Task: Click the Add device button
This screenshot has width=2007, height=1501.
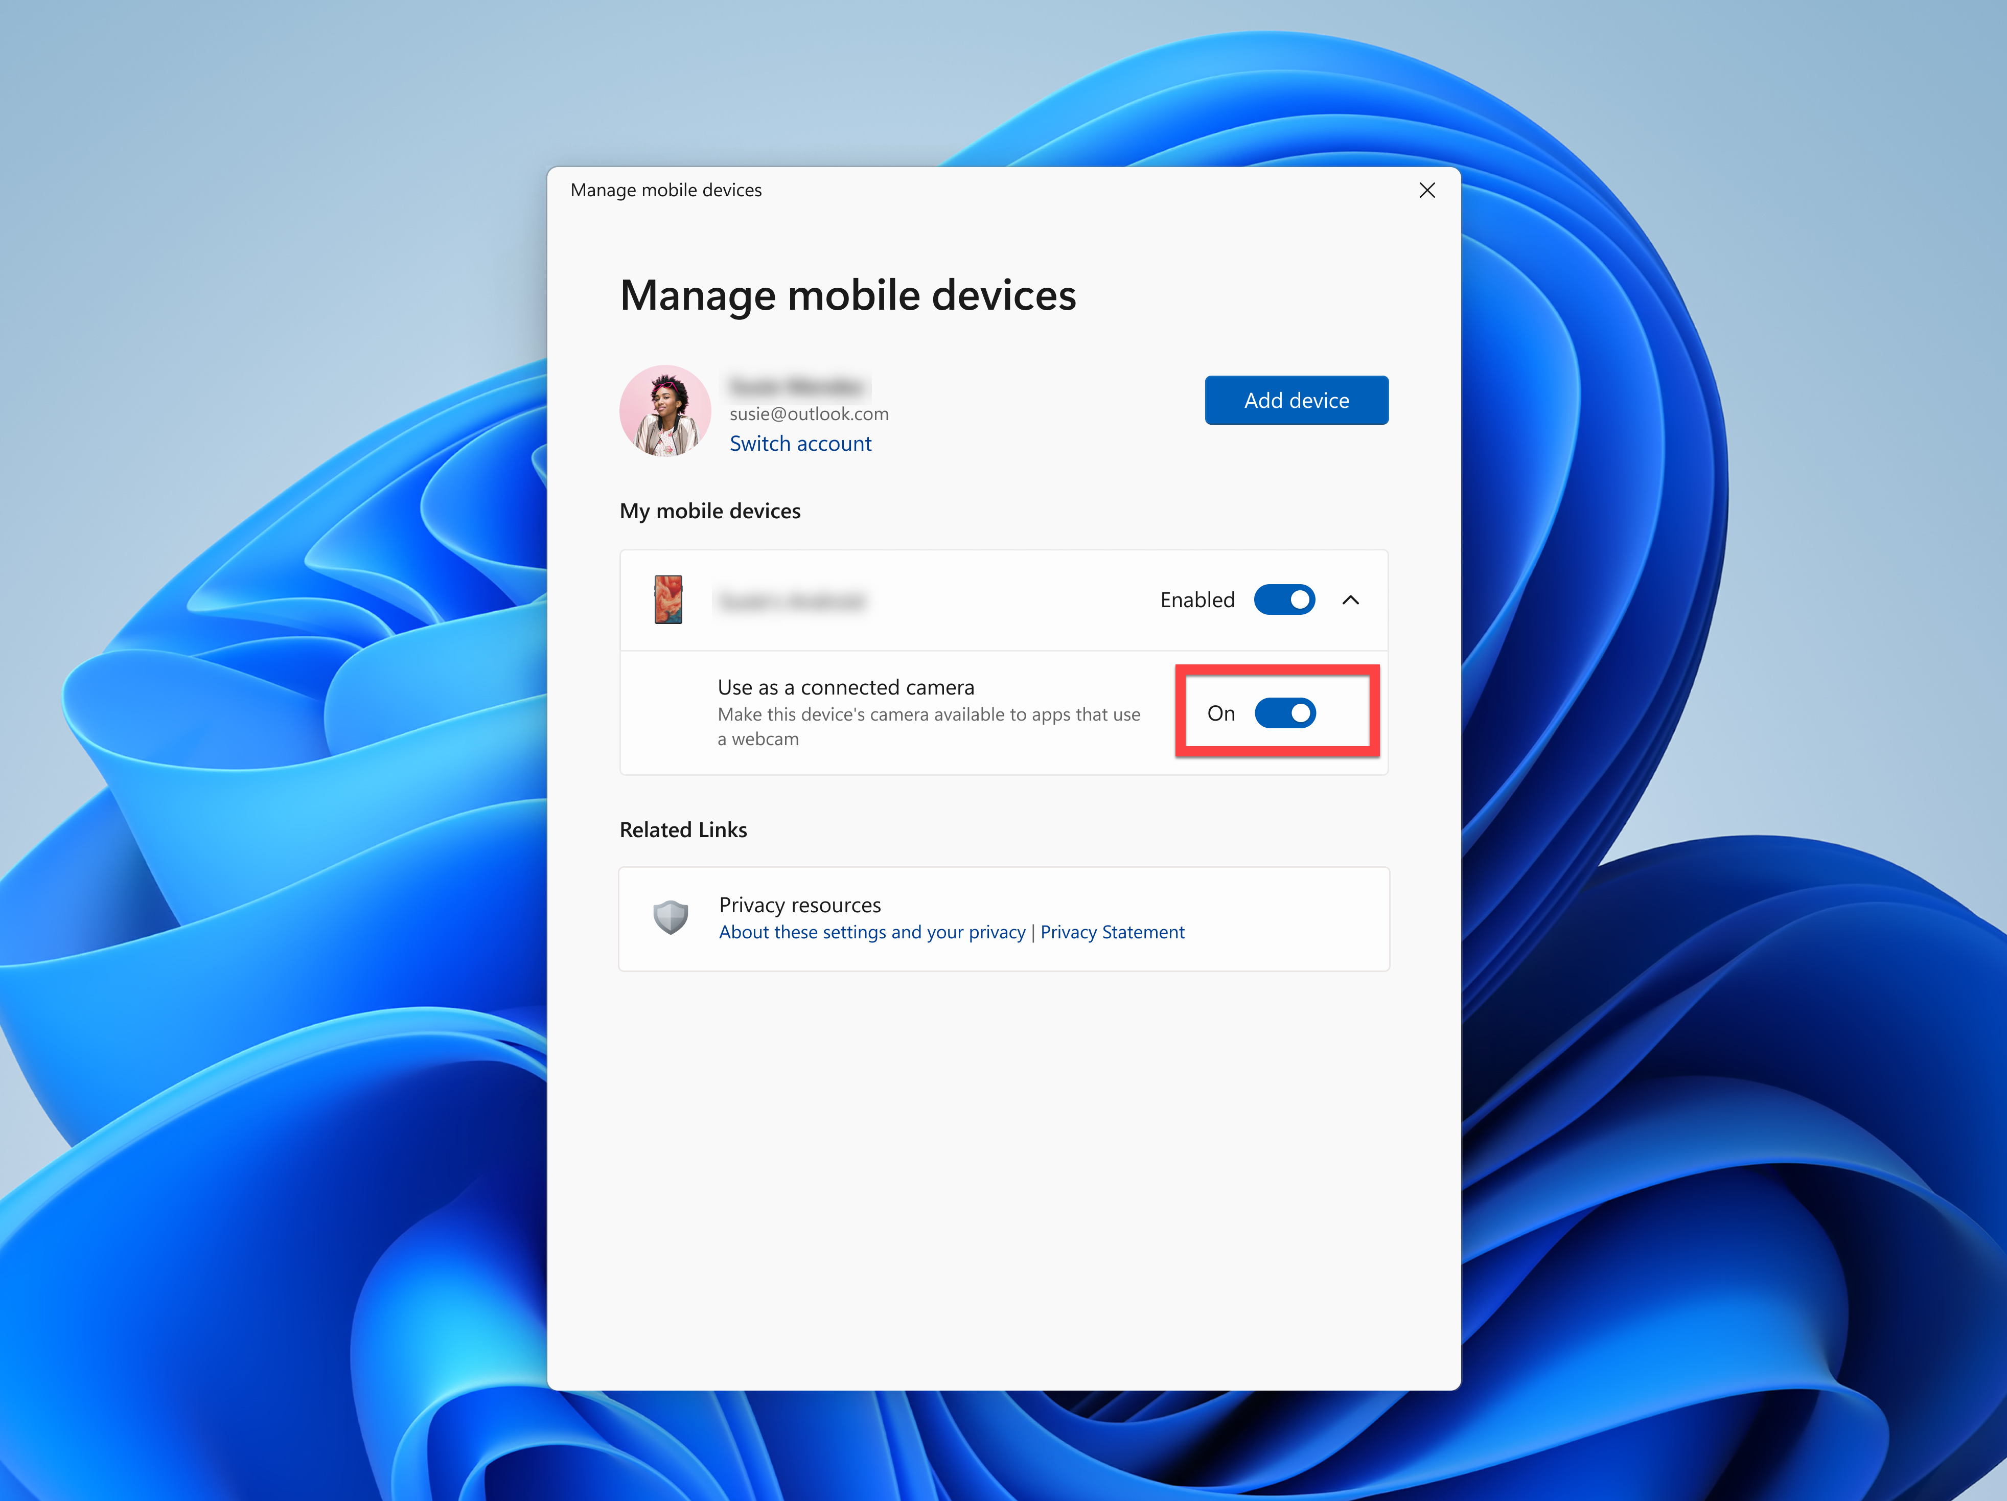Action: tap(1296, 400)
